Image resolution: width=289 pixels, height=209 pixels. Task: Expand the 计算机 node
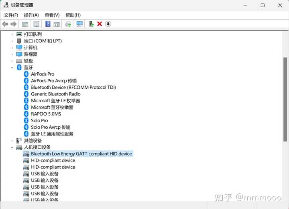12,48
